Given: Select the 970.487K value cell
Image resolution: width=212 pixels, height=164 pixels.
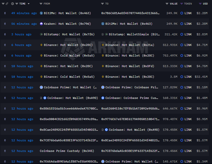Looking at the screenshot, I should 170,119.
